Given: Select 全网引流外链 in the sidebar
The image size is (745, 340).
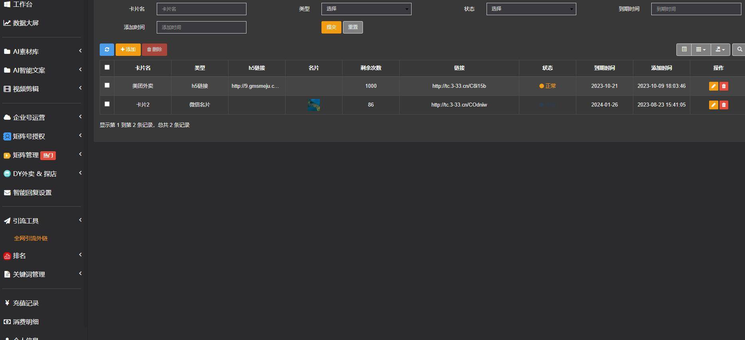Looking at the screenshot, I should click(x=31, y=238).
